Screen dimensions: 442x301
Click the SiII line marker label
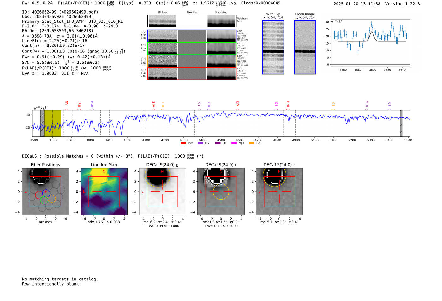coord(79,105)
